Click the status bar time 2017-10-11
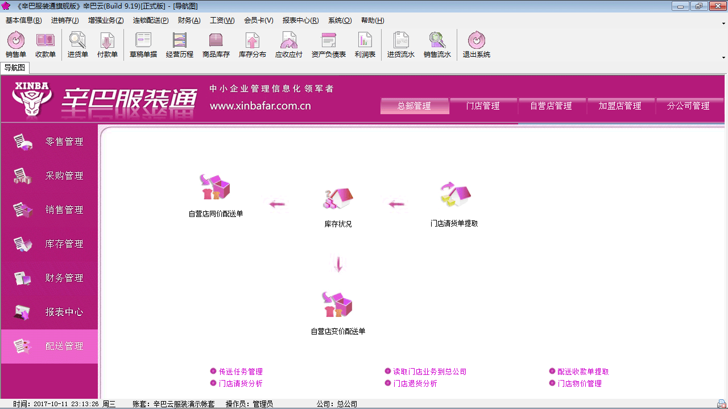 coord(64,404)
